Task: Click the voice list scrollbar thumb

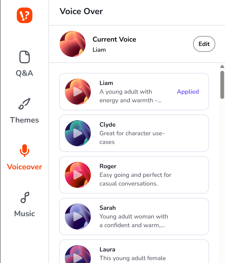Action: (x=222, y=84)
